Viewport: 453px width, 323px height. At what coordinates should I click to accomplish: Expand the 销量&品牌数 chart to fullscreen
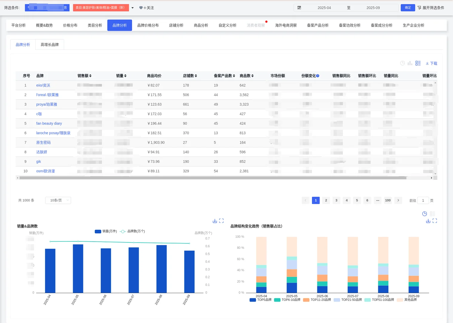pos(221,221)
